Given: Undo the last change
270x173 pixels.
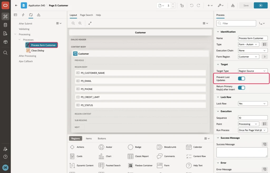Looking at the screenshot, I should pos(192,6).
